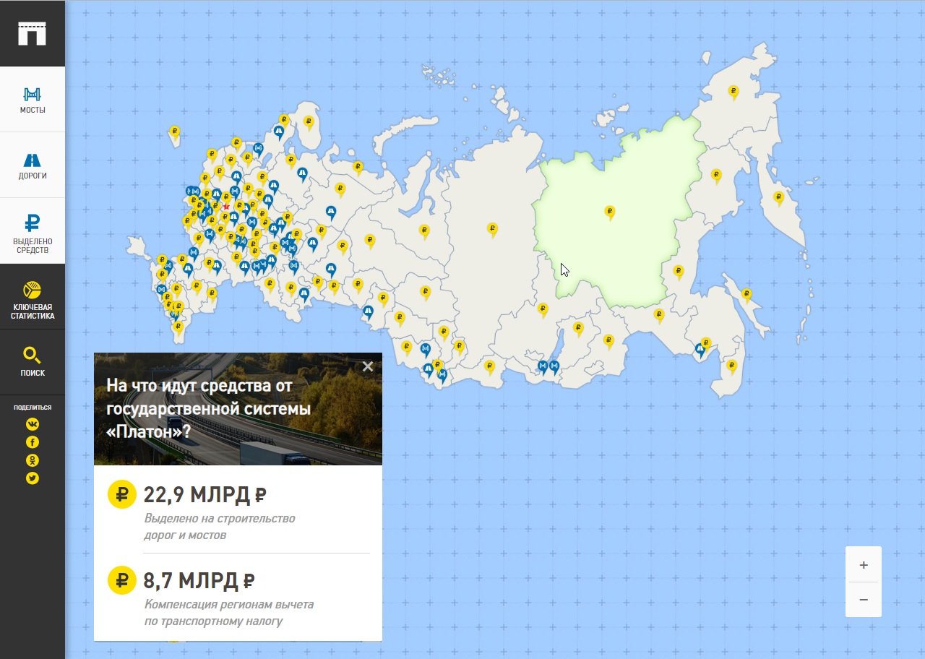Toggle the Дороги roads filter
Screen dimensions: 925x659
pyautogui.click(x=33, y=165)
